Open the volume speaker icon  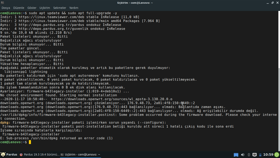click(x=242, y=155)
